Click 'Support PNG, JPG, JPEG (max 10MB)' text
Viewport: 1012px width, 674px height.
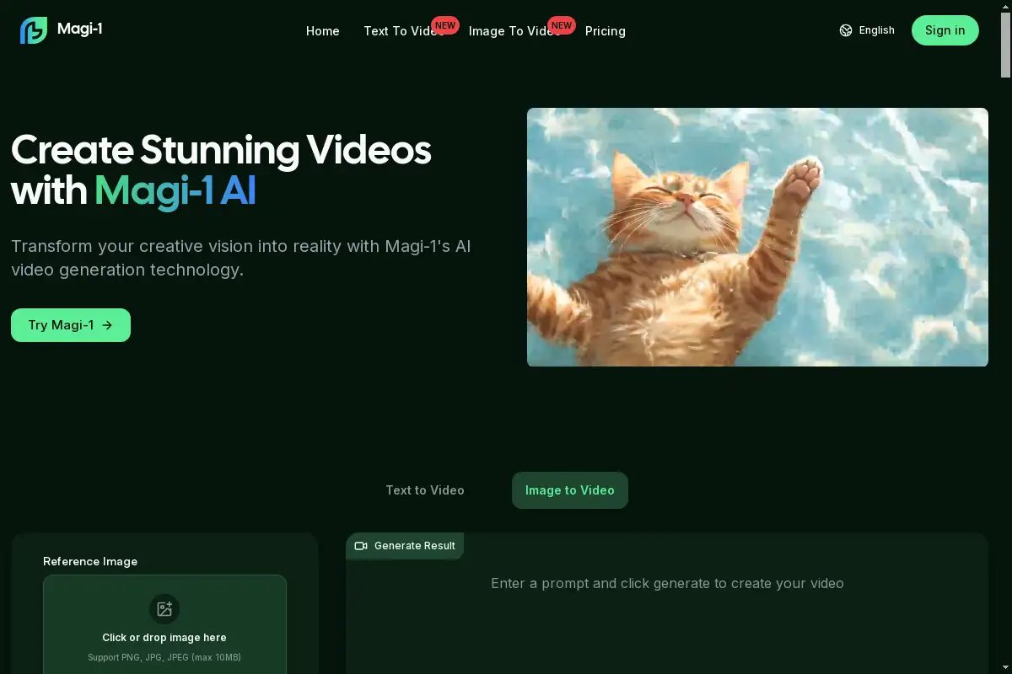coord(164,657)
